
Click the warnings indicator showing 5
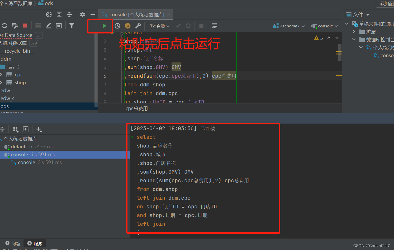[319, 38]
